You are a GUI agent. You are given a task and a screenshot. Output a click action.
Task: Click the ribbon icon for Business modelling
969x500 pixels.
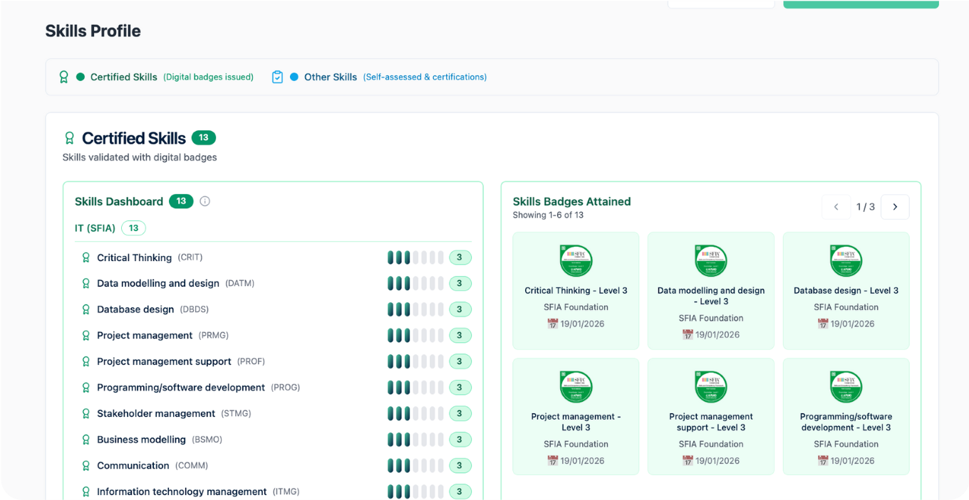click(86, 440)
